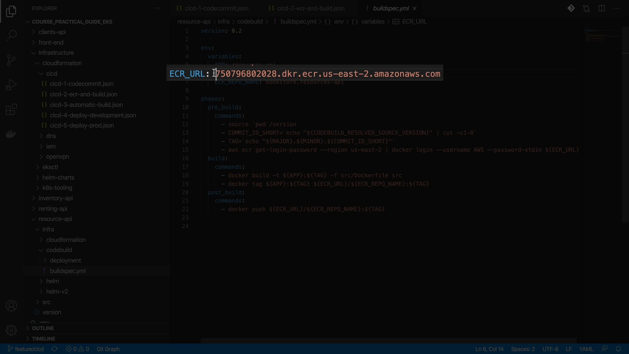
Task: Open the Manage gear icon
Action: pyautogui.click(x=11, y=330)
